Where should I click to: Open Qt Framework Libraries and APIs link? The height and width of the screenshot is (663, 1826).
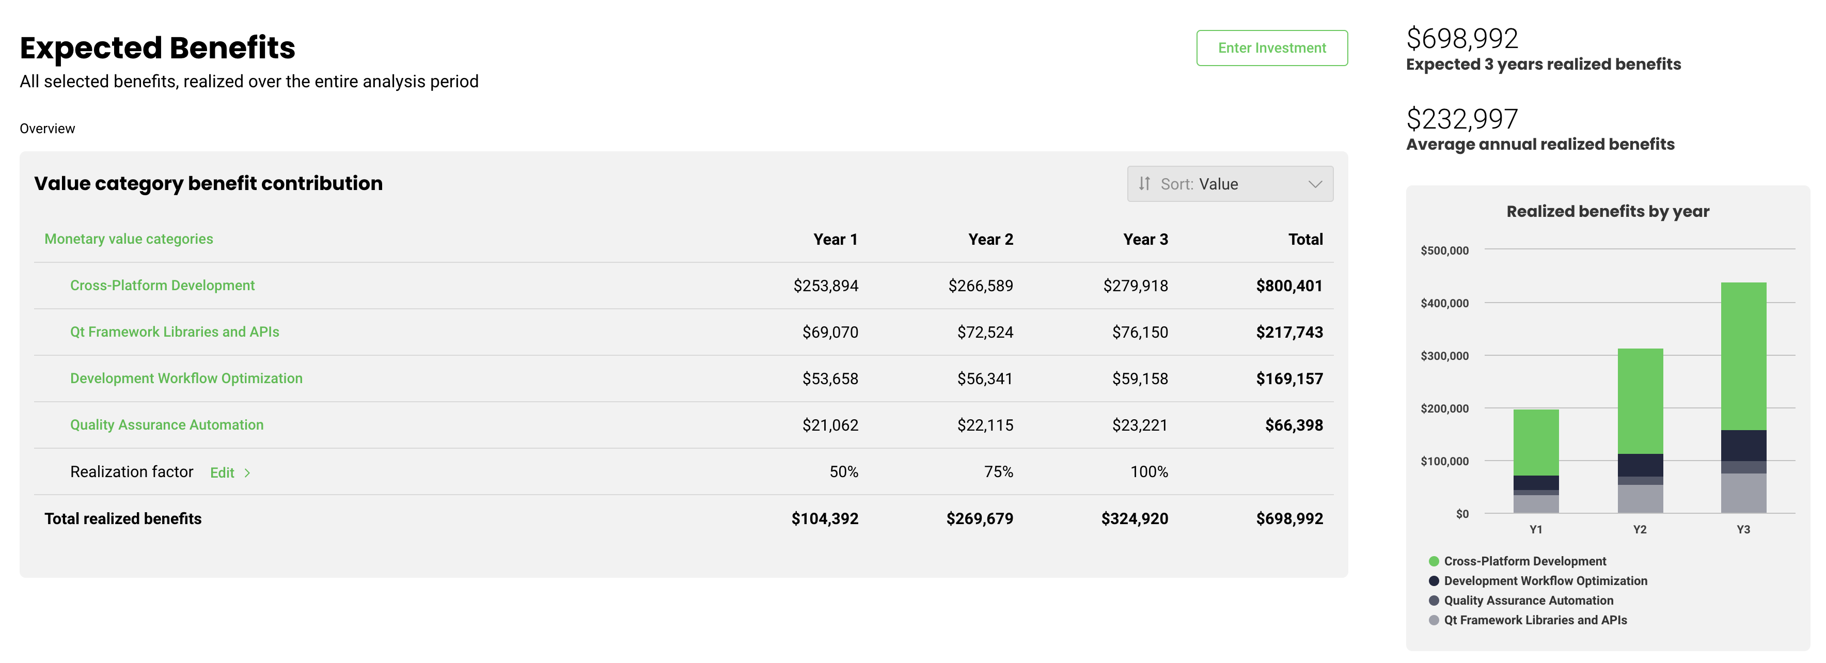[175, 332]
